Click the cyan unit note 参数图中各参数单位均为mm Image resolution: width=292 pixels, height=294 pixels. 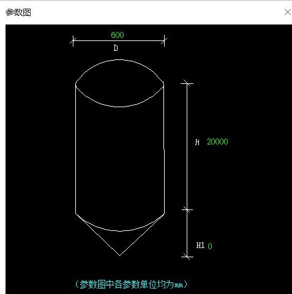(131, 284)
